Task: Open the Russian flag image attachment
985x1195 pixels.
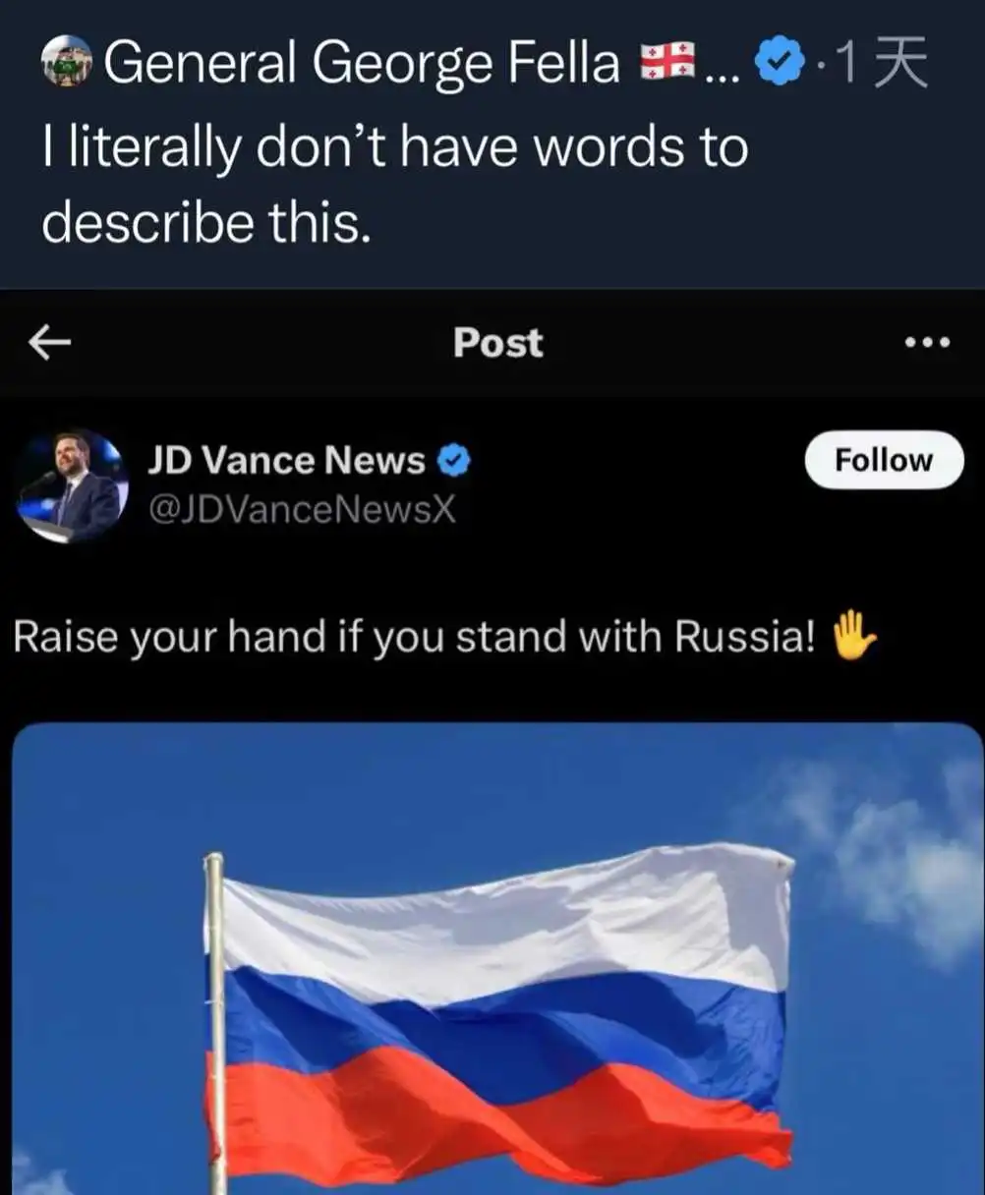Action: tap(497, 958)
